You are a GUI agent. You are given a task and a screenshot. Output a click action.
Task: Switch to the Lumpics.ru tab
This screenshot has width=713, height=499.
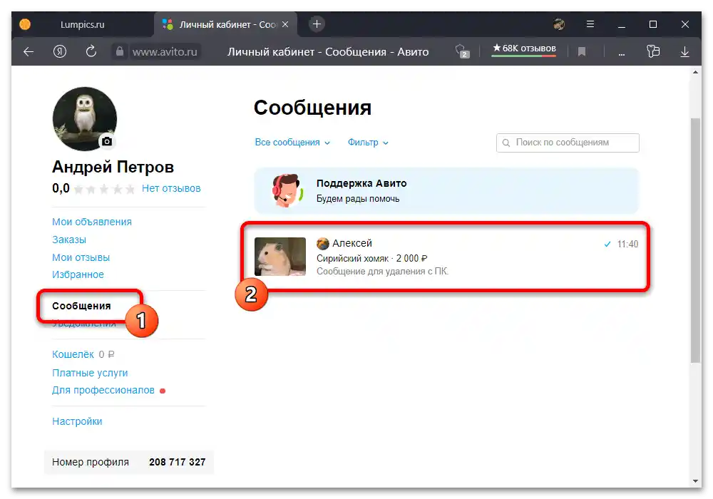(x=82, y=24)
